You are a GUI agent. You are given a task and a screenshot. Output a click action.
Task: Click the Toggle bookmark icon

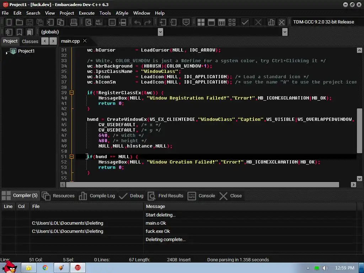[x=20, y=32]
